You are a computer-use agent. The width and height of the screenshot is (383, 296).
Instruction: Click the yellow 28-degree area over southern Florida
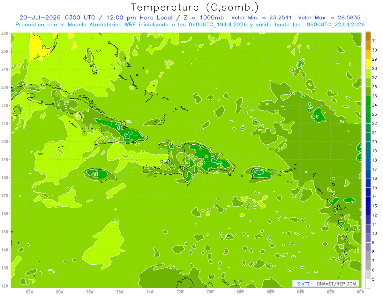point(38,47)
